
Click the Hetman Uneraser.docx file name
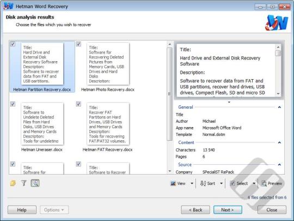[42, 150]
